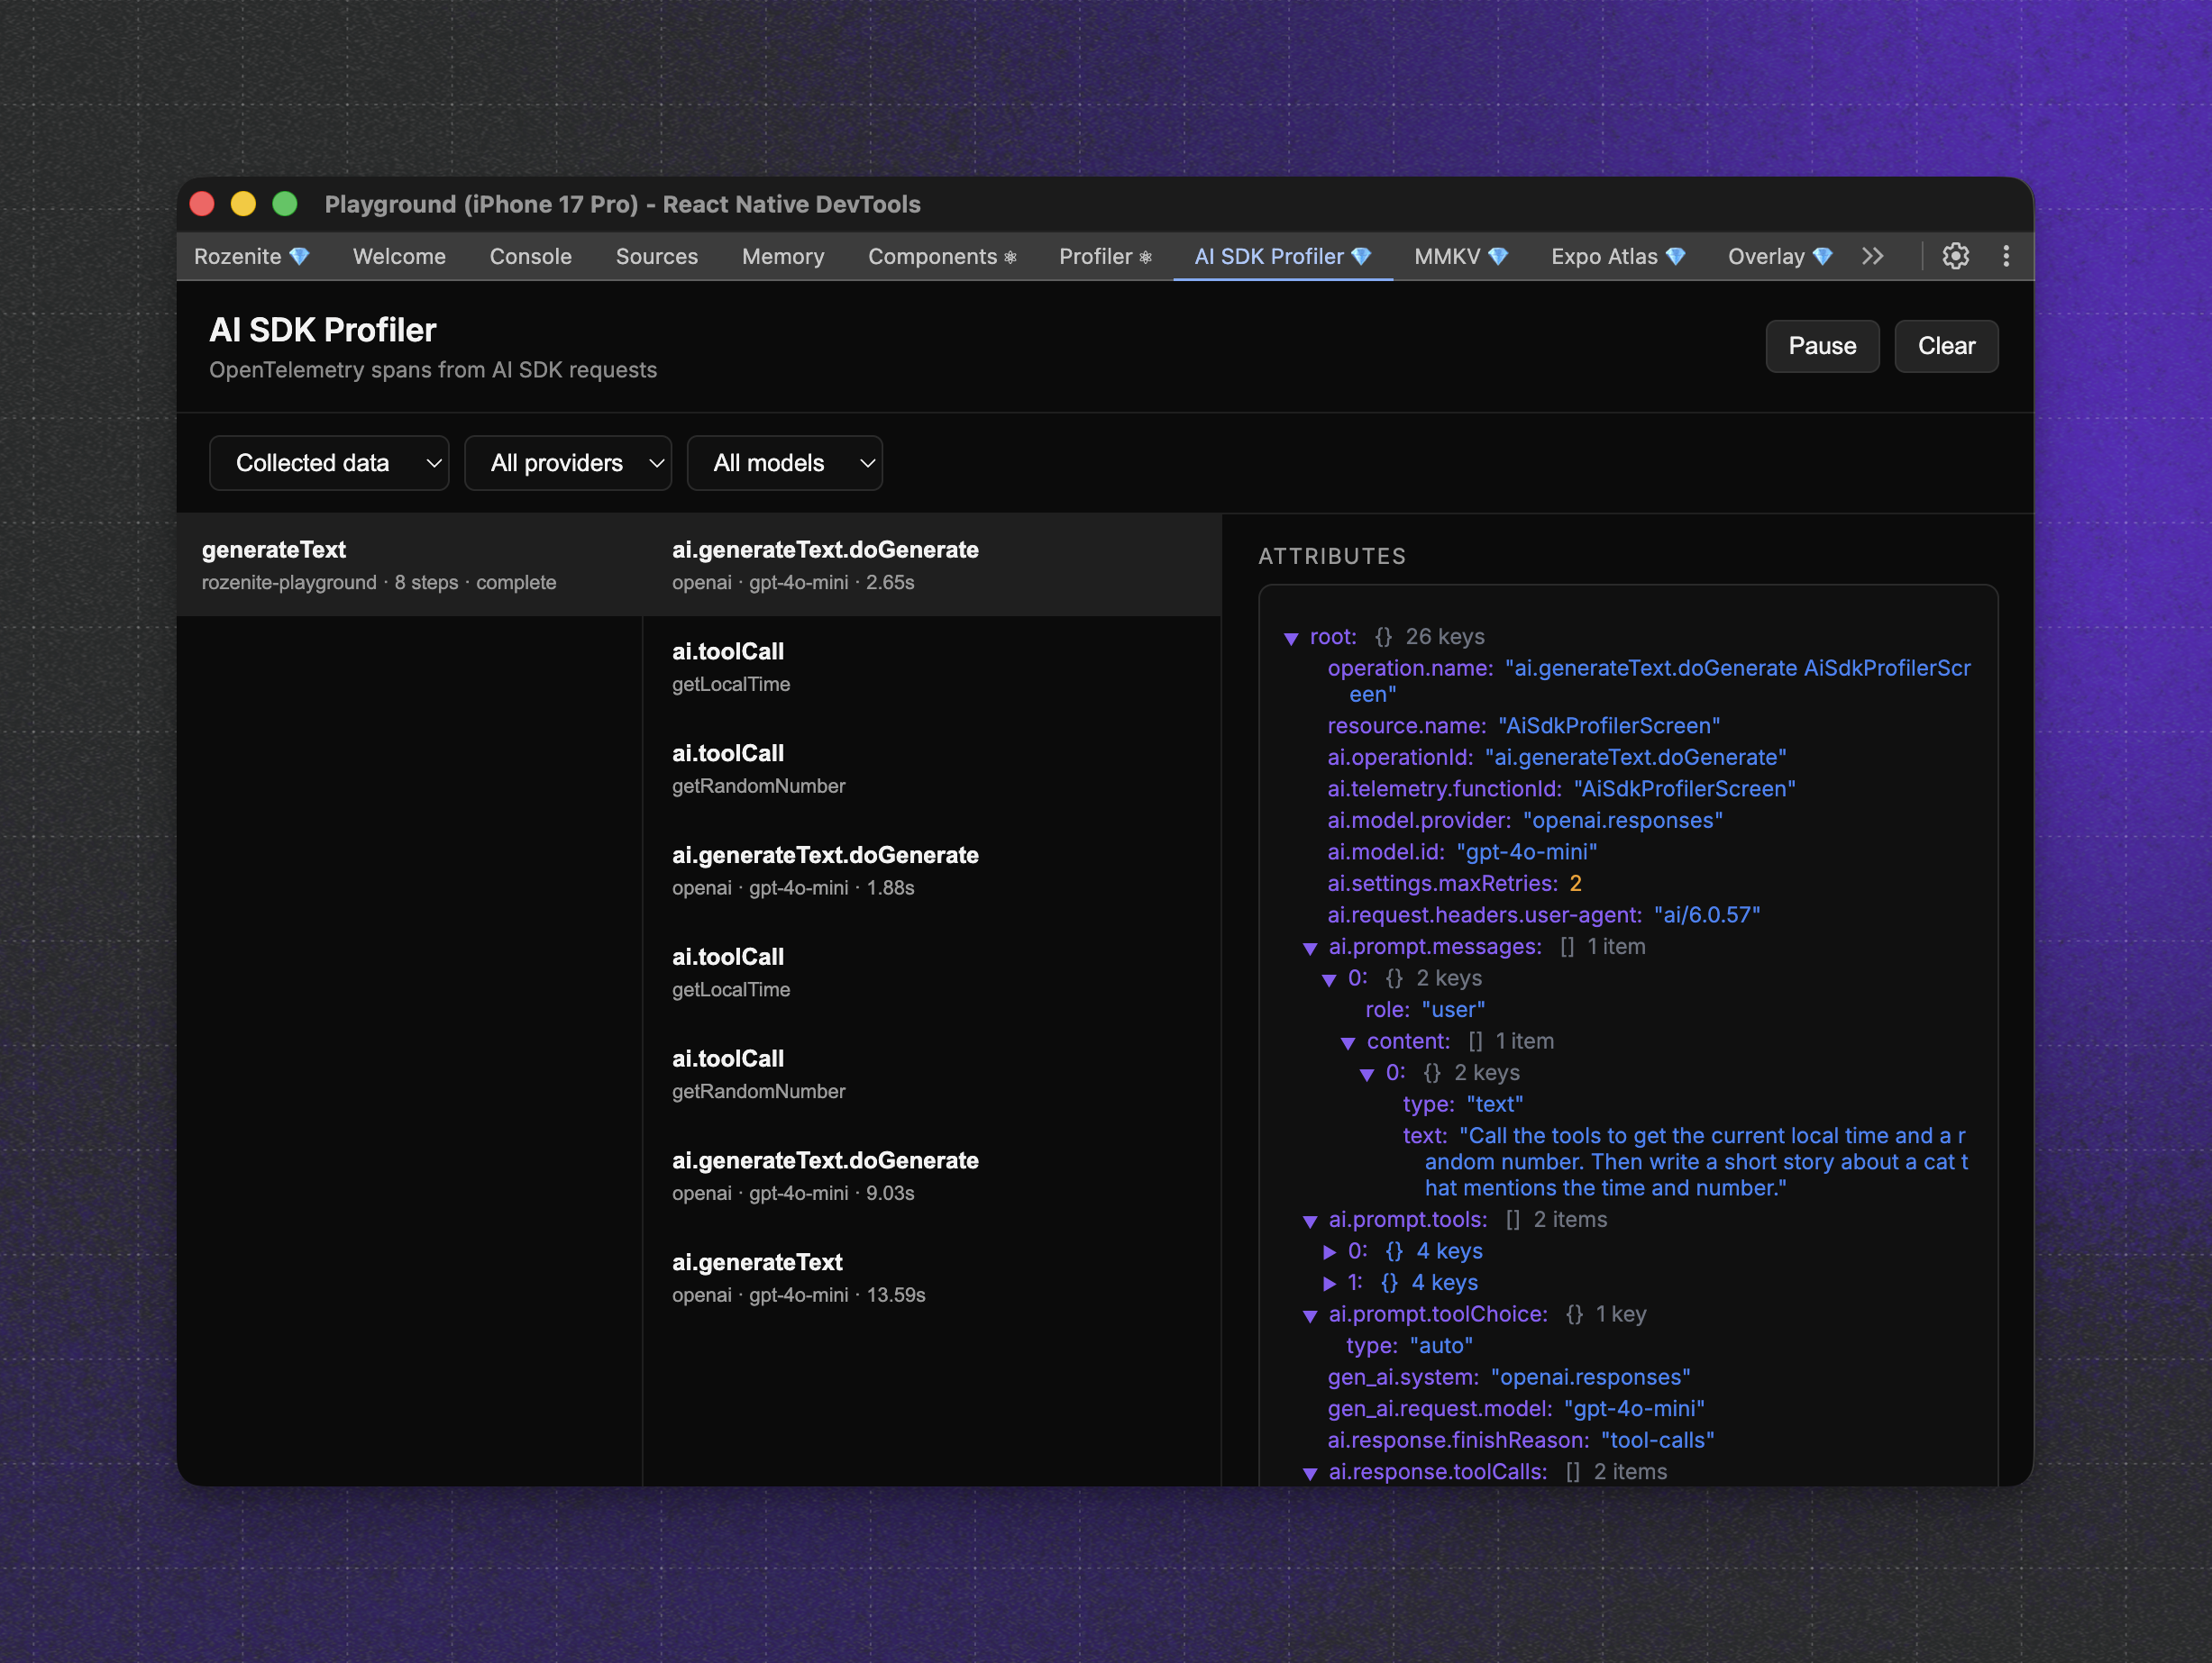Collapse ai.response.toolCalls node

pos(1310,1473)
